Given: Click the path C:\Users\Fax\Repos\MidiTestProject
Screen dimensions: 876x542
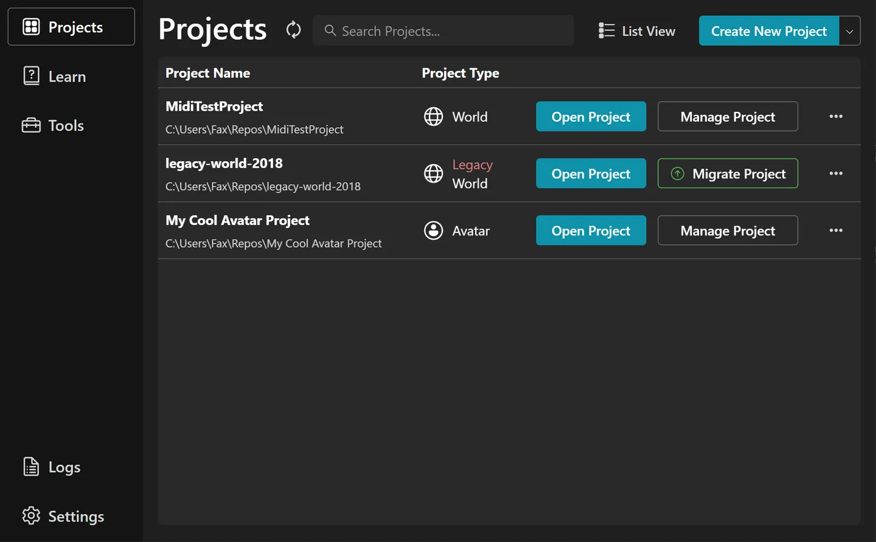Looking at the screenshot, I should tap(254, 130).
